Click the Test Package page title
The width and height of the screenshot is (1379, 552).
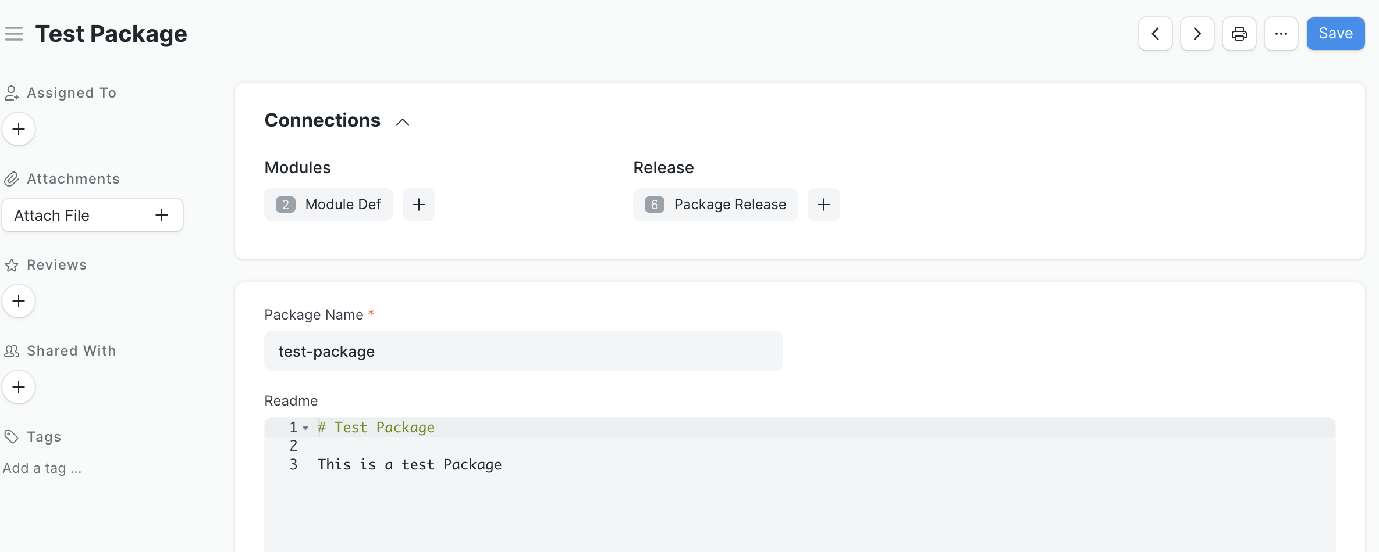click(111, 34)
